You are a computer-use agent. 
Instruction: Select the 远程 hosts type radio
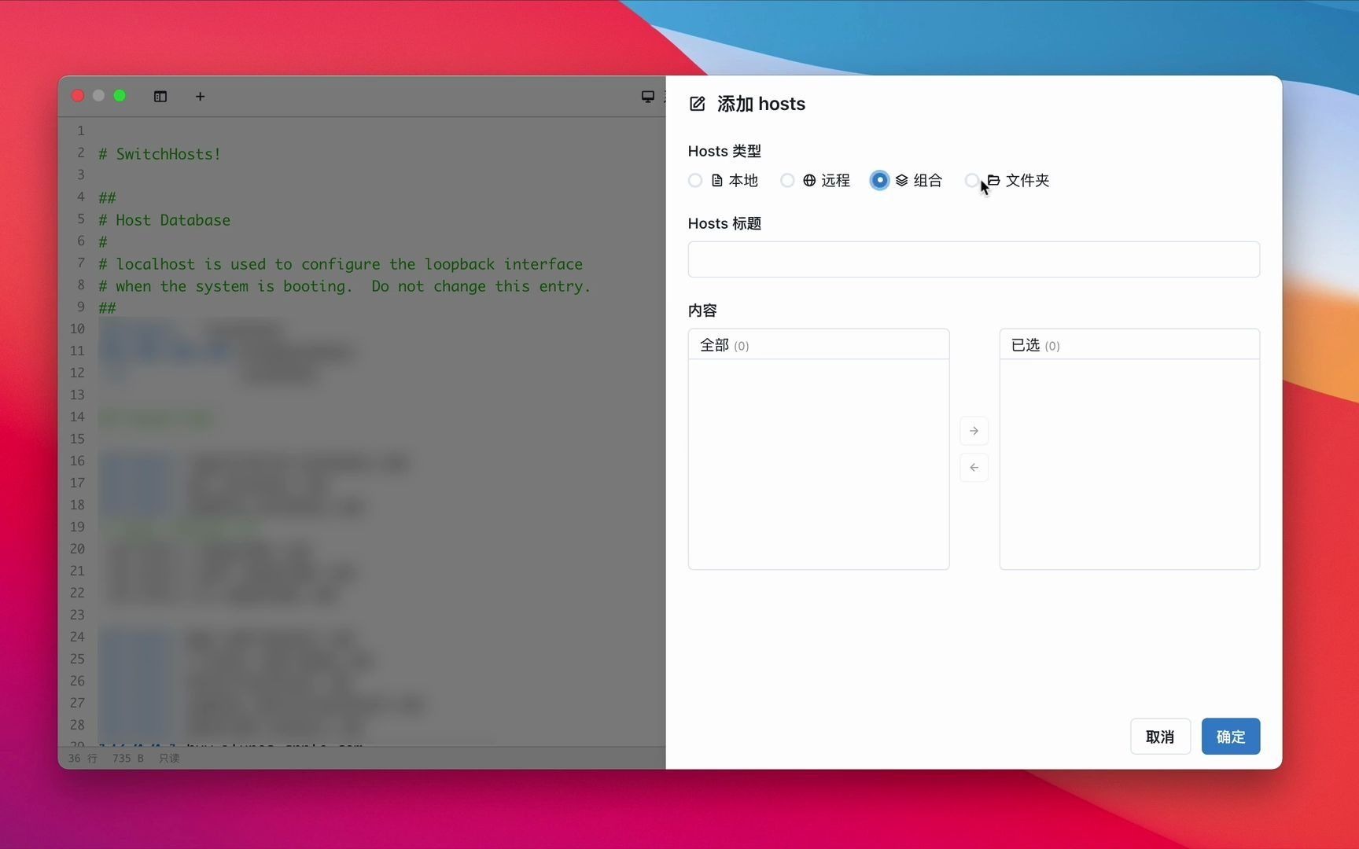pos(787,181)
